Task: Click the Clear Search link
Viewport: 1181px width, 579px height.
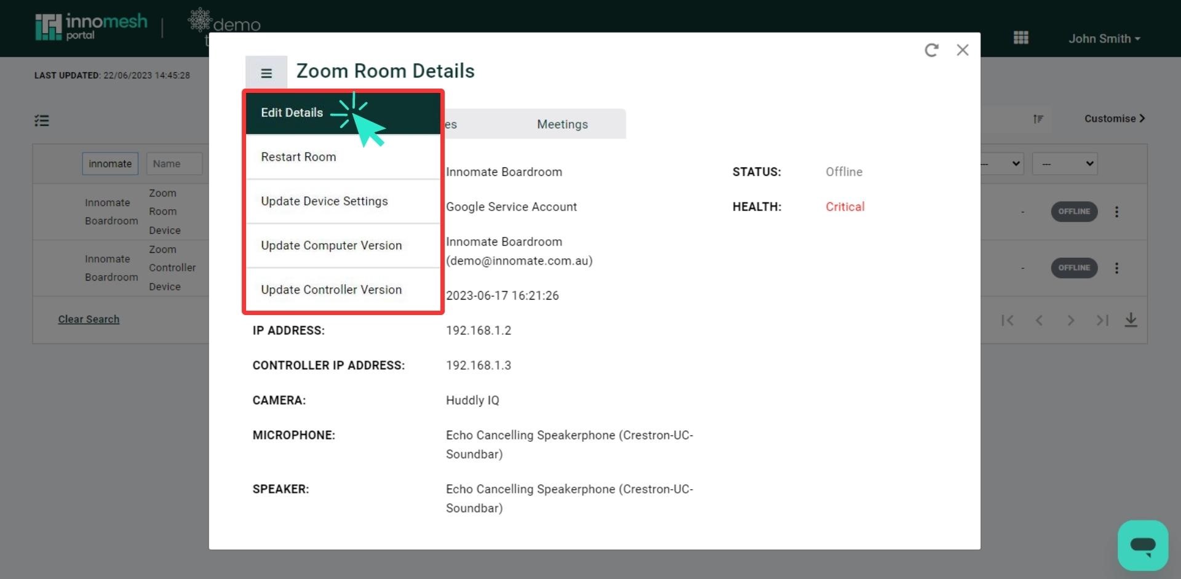Action: [x=89, y=319]
